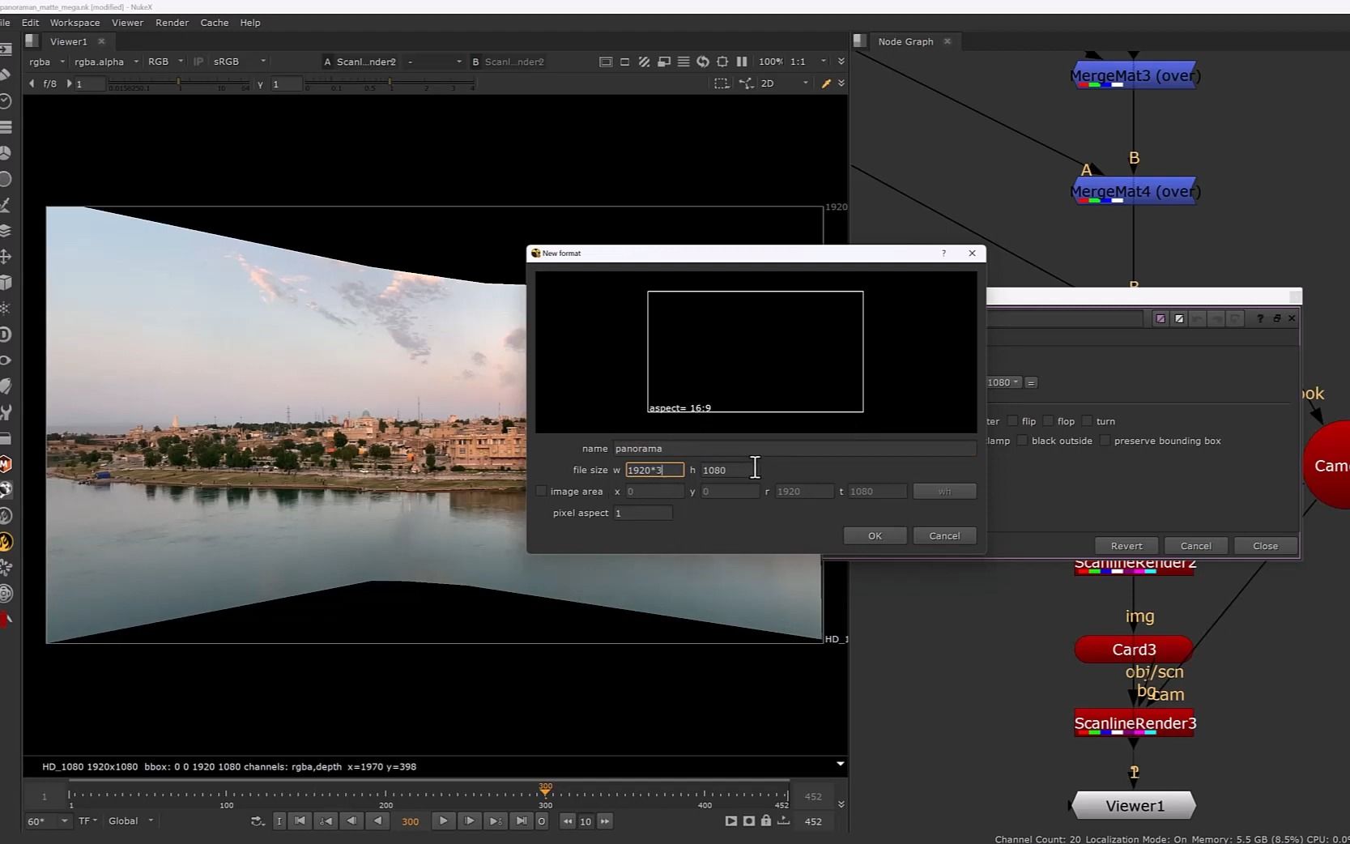Click the viewer refresh icon
Image resolution: width=1350 pixels, height=844 pixels.
point(703,62)
